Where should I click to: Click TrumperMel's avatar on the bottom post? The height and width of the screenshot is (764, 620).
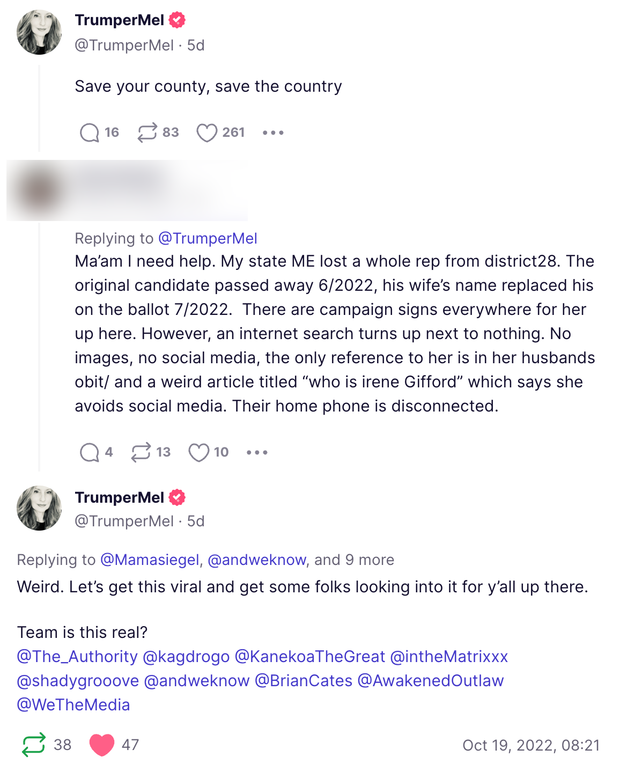click(x=39, y=508)
